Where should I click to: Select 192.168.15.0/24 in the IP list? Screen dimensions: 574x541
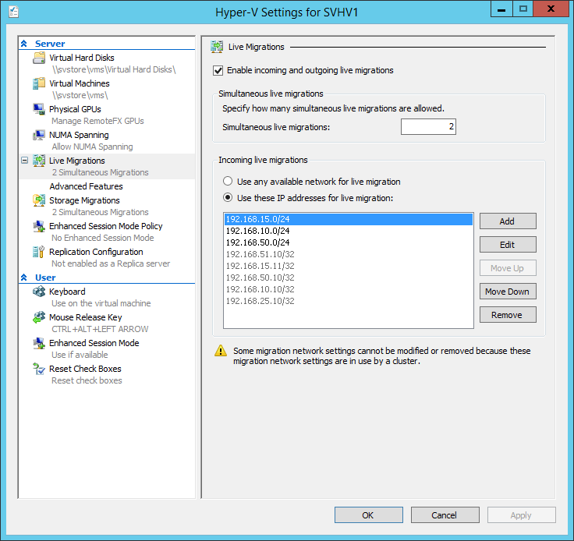[x=348, y=219]
